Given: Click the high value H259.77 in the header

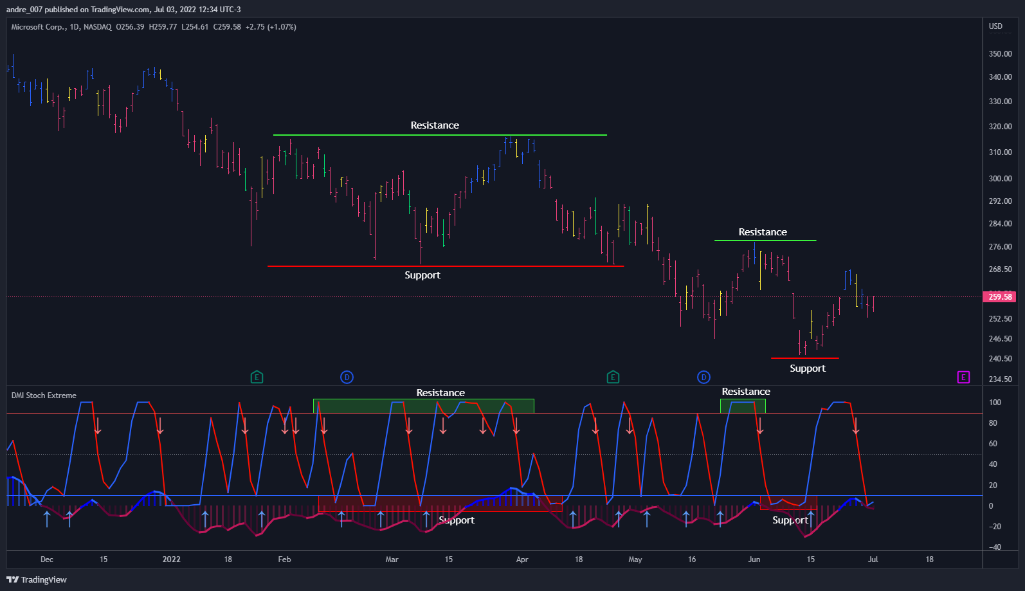Looking at the screenshot, I should point(163,27).
